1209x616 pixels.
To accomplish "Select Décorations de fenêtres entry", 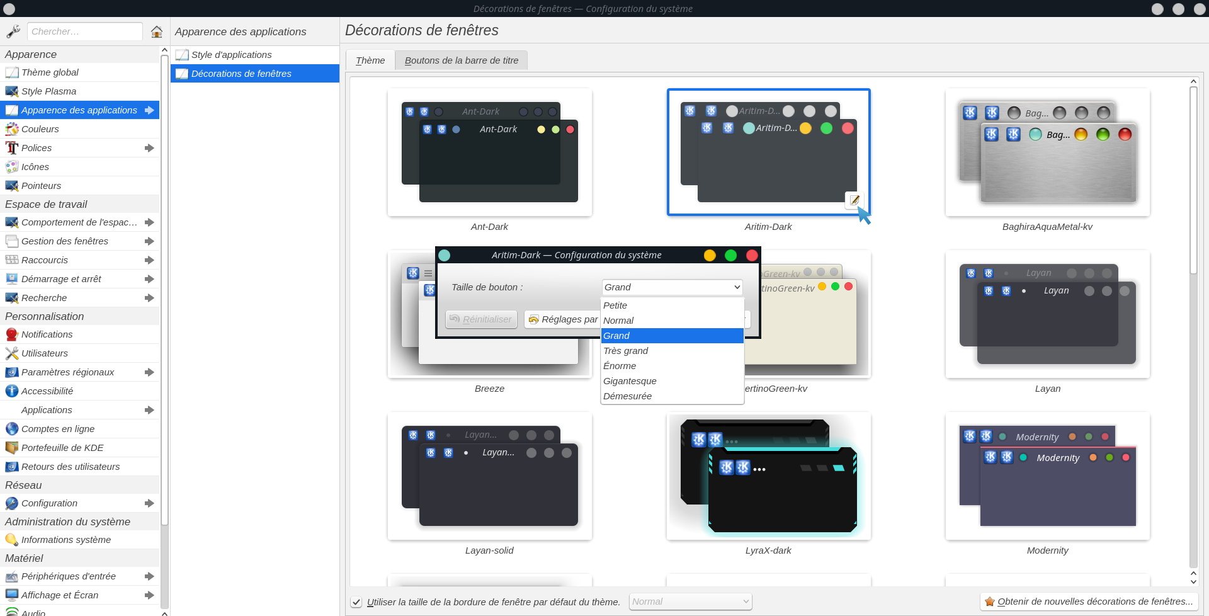I will (255, 74).
